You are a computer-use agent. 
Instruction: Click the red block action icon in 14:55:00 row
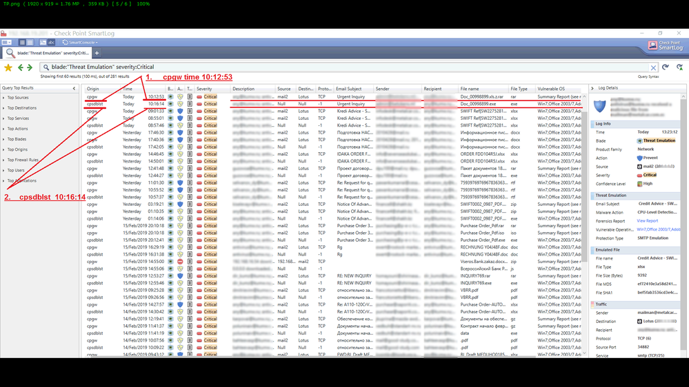tap(180, 262)
